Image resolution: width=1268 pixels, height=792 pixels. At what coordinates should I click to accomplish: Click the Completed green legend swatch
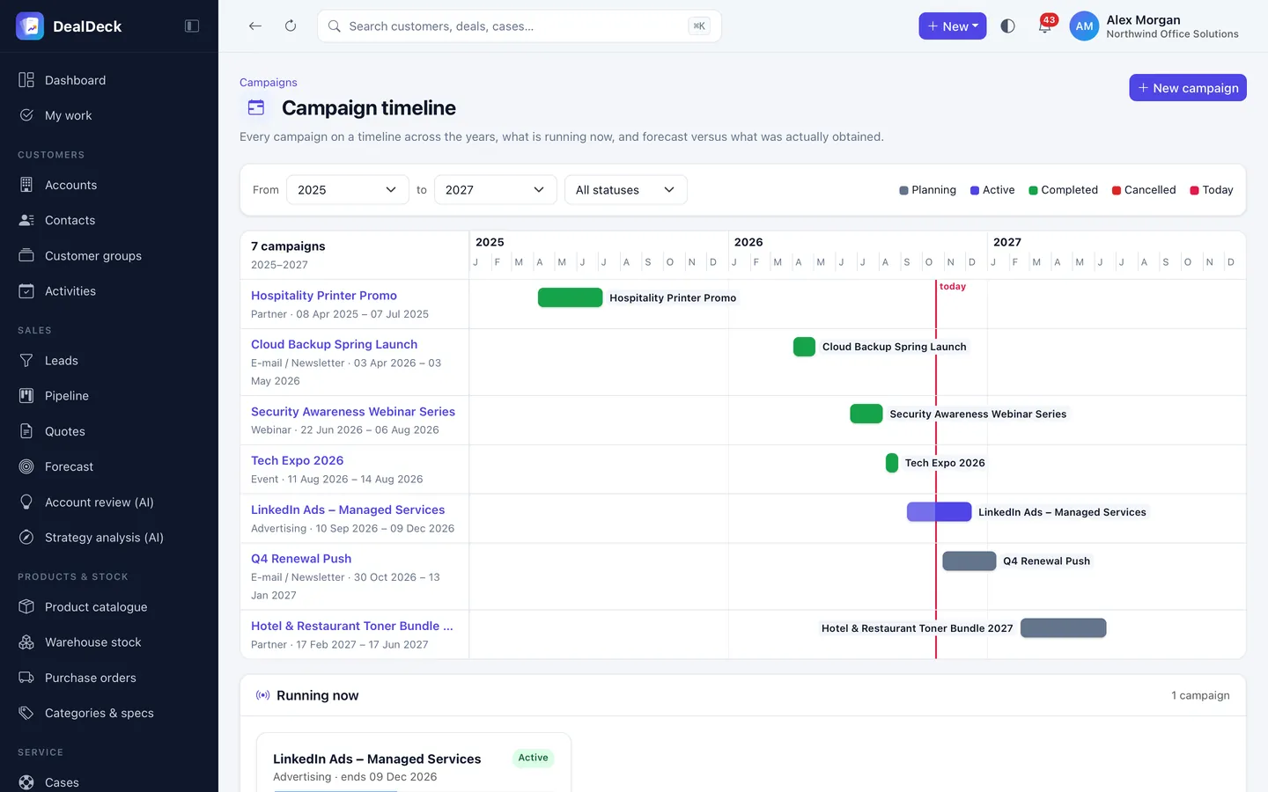(x=1034, y=190)
